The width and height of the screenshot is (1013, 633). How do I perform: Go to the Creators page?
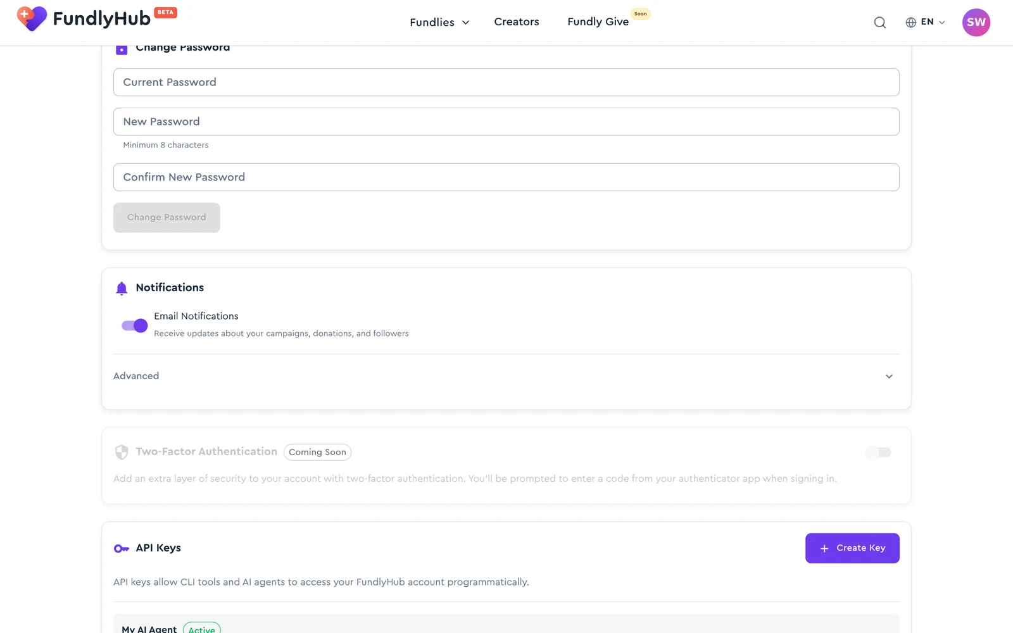click(517, 22)
